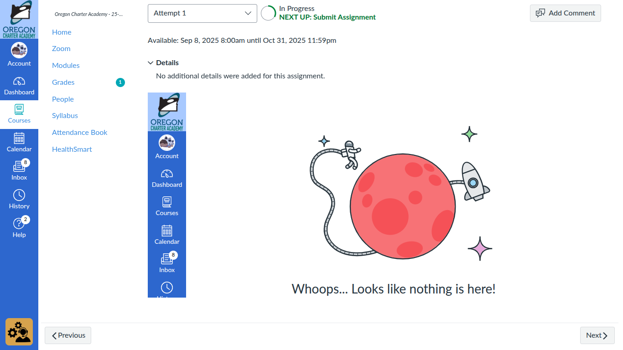Open the support gears widget icon
The height and width of the screenshot is (350, 623).
tap(19, 332)
